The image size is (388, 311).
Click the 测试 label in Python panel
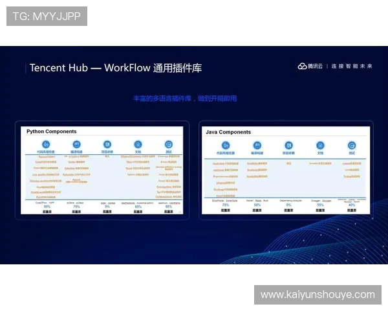(x=169, y=152)
